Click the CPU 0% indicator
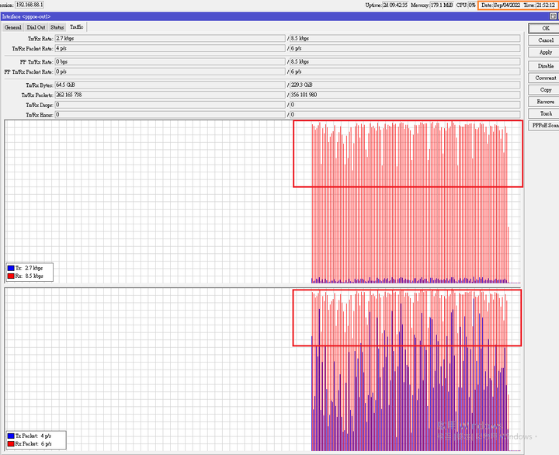The image size is (559, 455). (x=472, y=5)
